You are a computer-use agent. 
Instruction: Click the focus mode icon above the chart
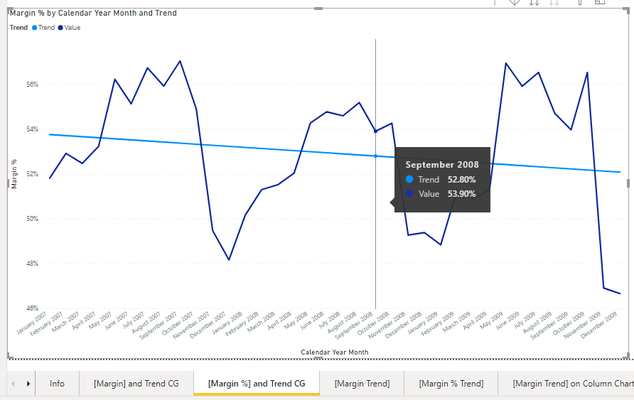[599, 2]
